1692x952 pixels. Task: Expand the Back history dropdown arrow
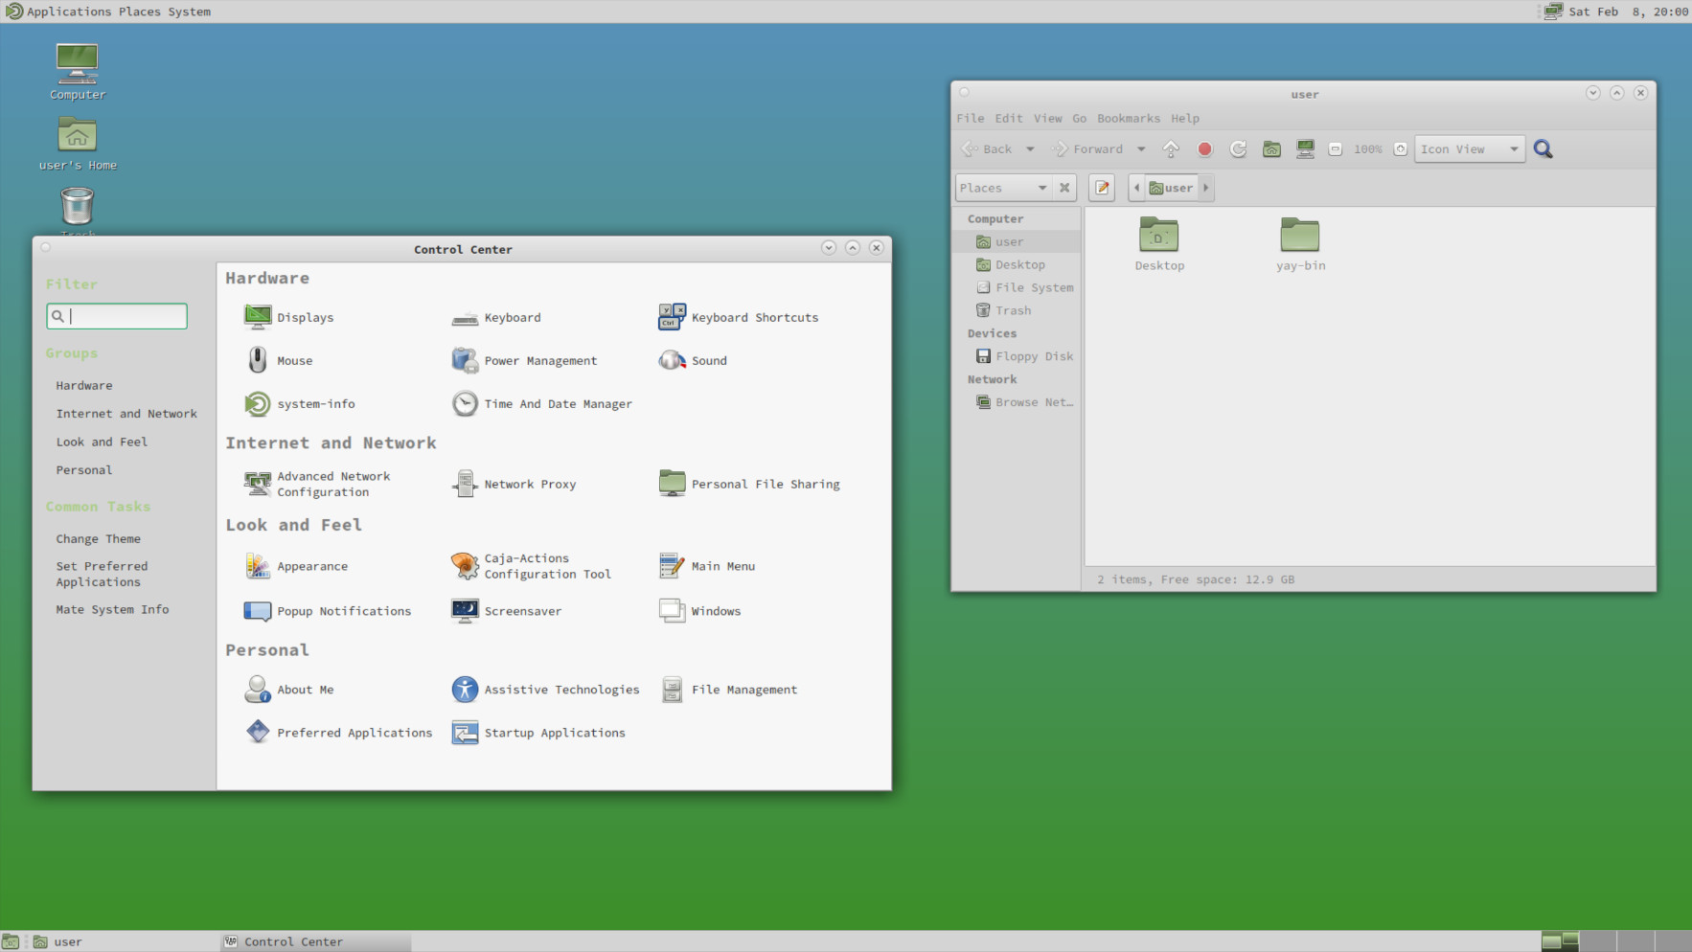point(1030,149)
